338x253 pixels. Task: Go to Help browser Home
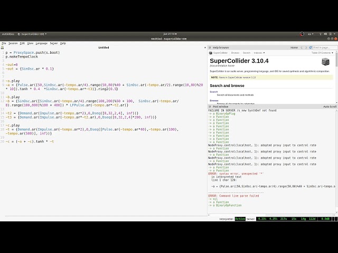click(294, 47)
